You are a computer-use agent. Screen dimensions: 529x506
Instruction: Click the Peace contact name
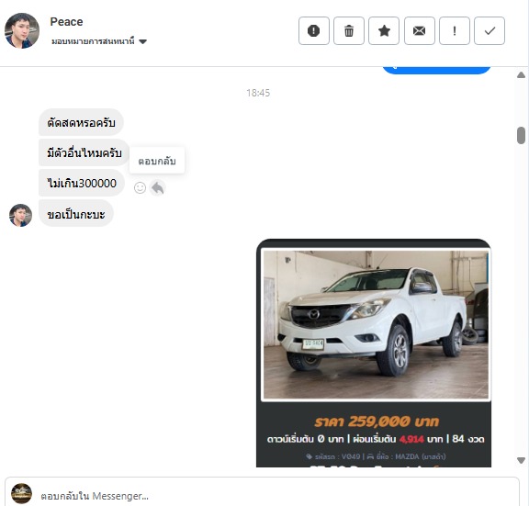pos(66,22)
